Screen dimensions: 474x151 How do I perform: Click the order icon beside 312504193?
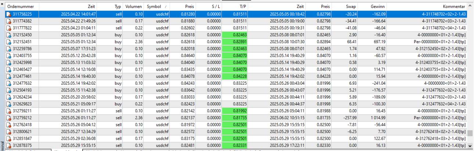tap(8, 90)
